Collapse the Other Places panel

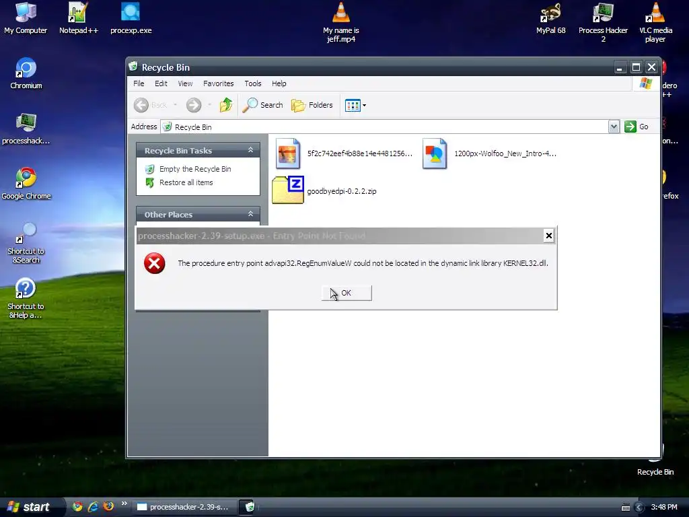point(250,214)
